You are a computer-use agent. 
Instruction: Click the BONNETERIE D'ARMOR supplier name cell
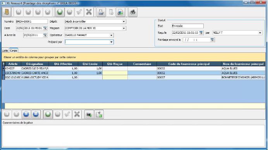tap(243, 77)
